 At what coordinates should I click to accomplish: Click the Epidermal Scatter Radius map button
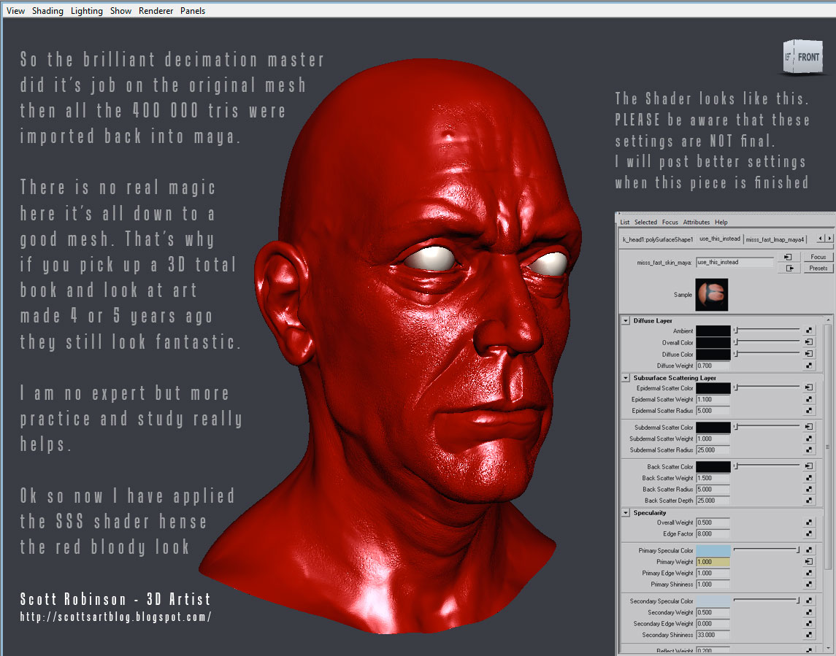tap(809, 410)
